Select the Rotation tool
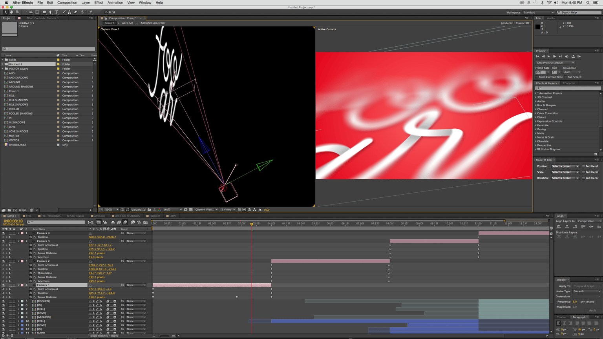Viewport: 603px width, 339px height. [25, 12]
